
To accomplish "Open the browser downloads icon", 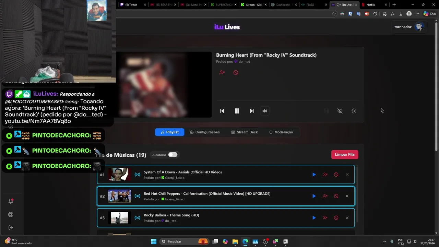I will point(401,14).
